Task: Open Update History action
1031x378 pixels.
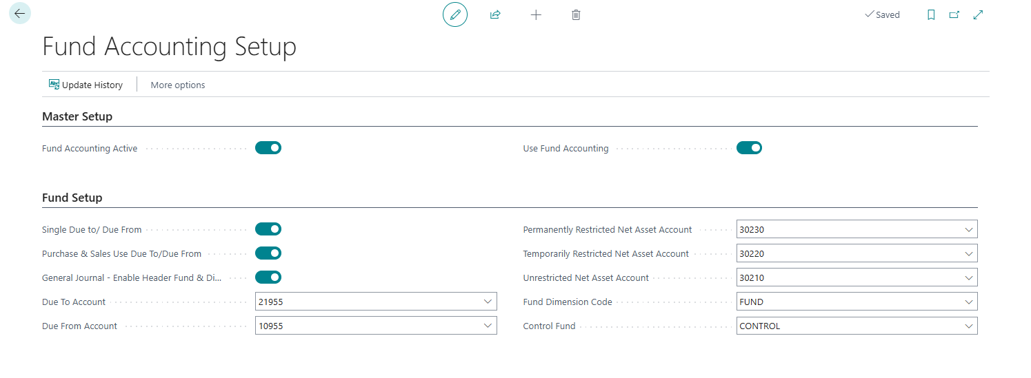Action: coord(86,85)
